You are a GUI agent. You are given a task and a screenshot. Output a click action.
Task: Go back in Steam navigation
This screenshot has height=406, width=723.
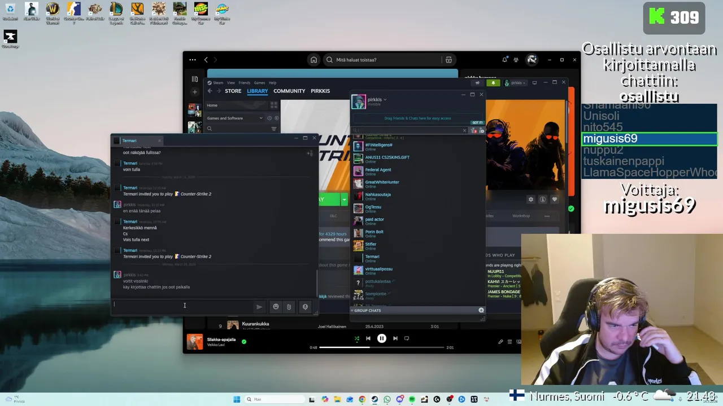pyautogui.click(x=210, y=91)
